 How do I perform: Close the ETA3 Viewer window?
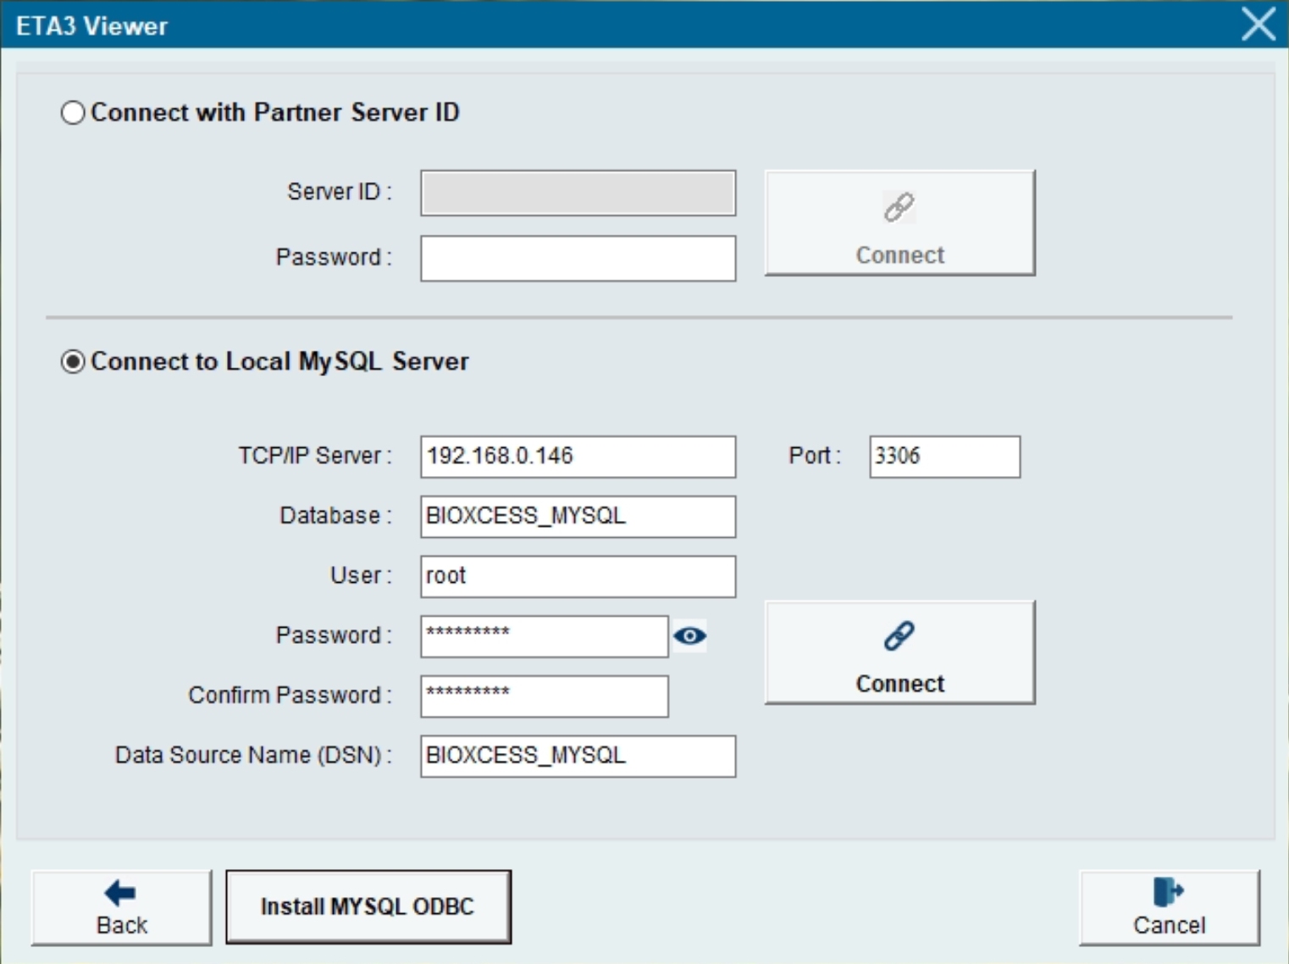pos(1258,24)
